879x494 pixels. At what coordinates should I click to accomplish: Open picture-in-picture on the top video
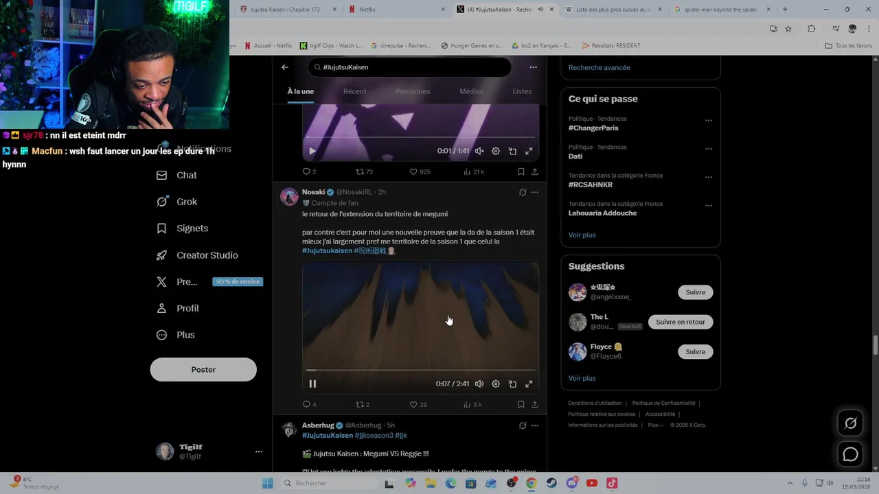(x=512, y=151)
